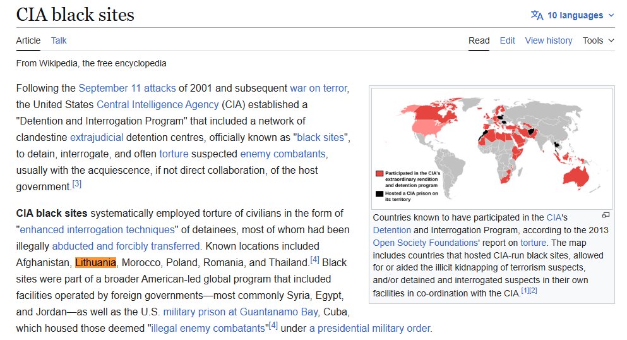The height and width of the screenshot is (340, 627).
Task: Open the torture link in first paragraph
Action: point(174,154)
